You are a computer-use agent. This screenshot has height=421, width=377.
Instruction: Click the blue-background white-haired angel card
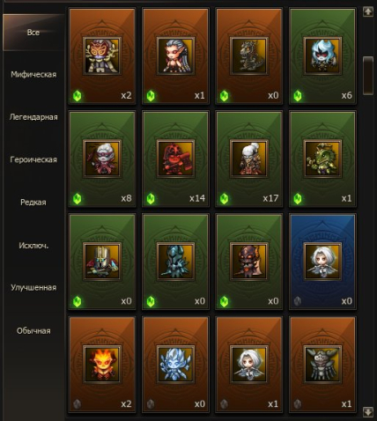point(322,262)
